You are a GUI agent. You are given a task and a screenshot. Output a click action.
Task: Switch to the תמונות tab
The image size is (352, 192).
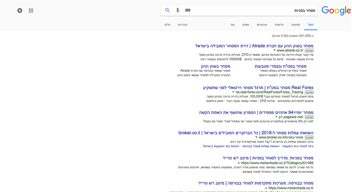[x=296, y=25]
